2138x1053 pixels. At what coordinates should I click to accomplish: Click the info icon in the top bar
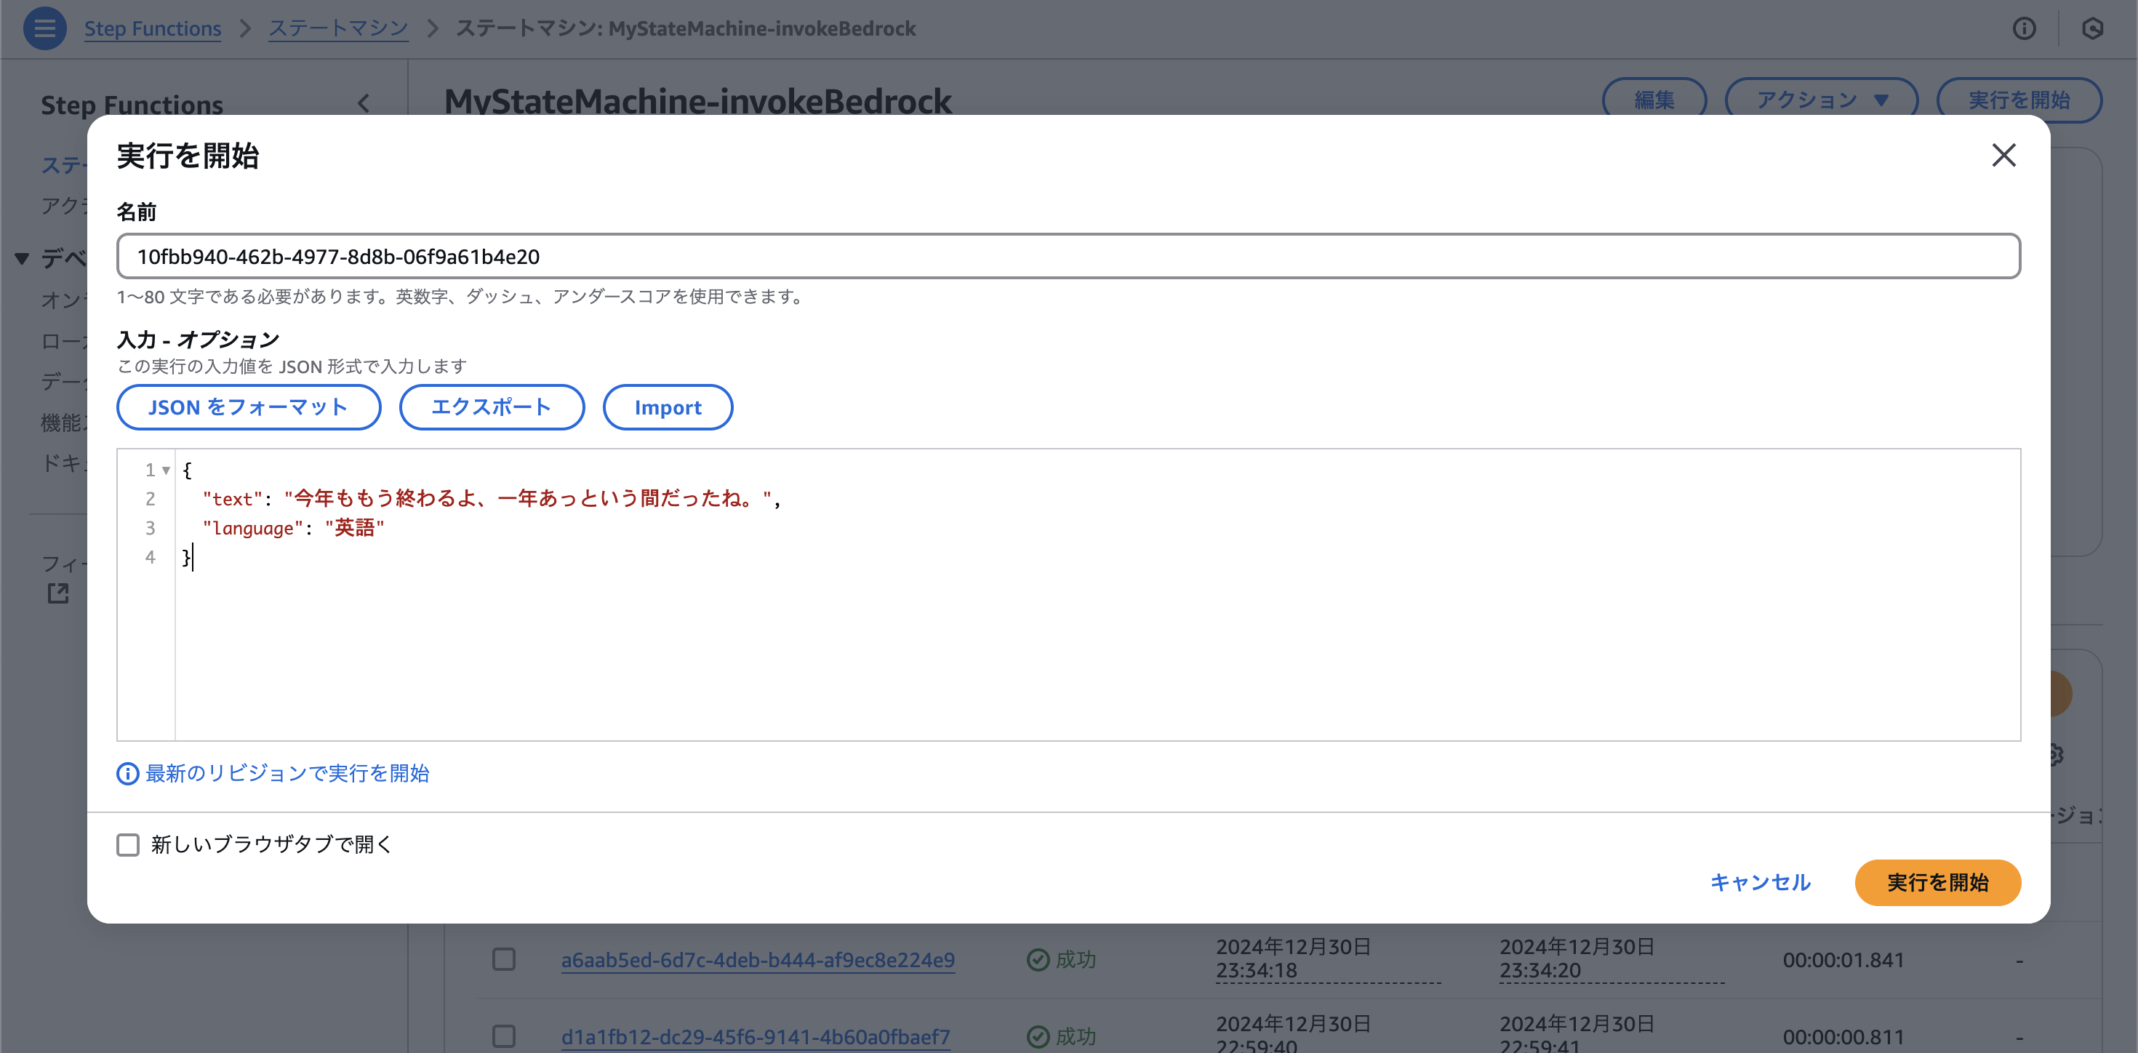(2025, 28)
